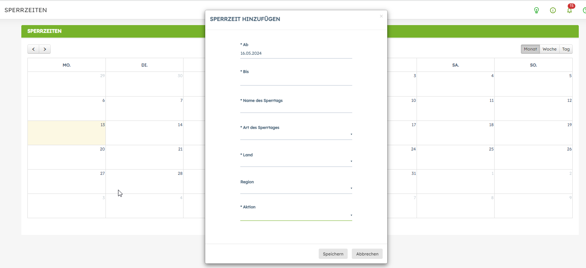Switch to Woche calendar view
Viewport: 586px width, 268px height.
549,49
